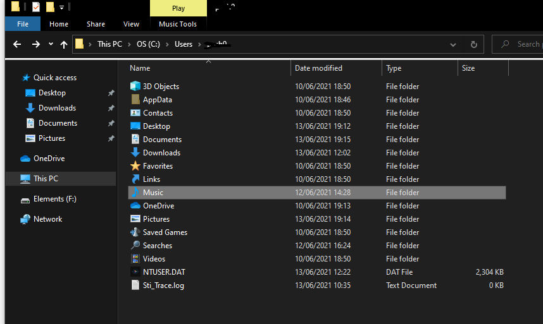Select the Favorites star icon

(x=135, y=166)
